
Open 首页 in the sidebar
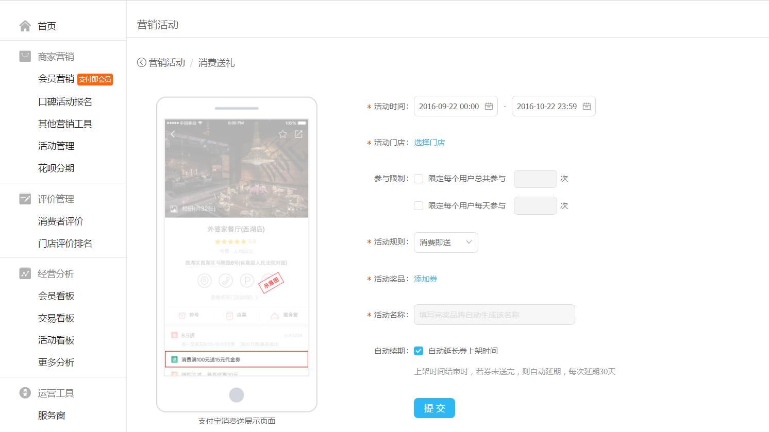pos(47,26)
